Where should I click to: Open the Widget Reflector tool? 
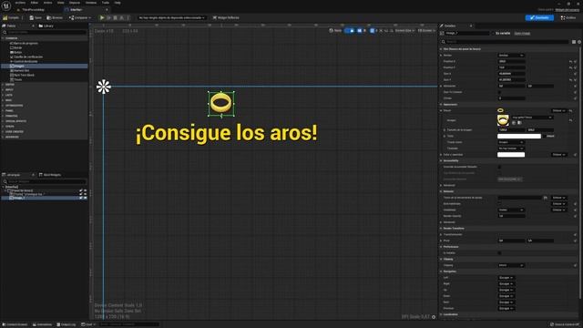pos(226,17)
